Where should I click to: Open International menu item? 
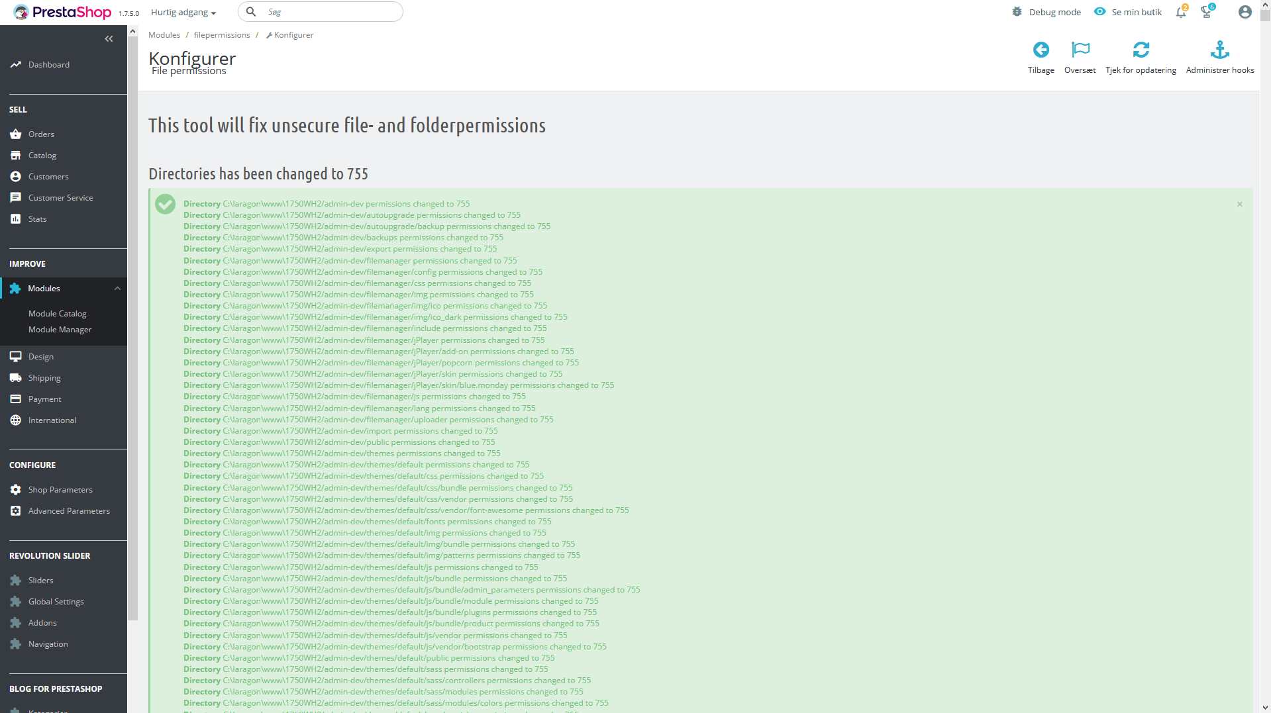click(x=52, y=420)
